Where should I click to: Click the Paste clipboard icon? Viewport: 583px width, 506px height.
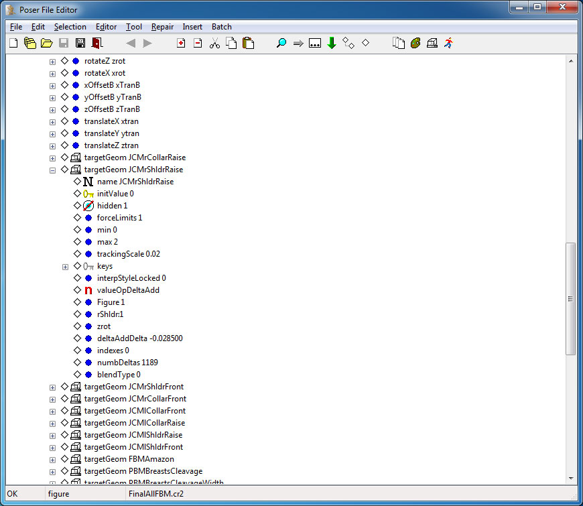(247, 42)
